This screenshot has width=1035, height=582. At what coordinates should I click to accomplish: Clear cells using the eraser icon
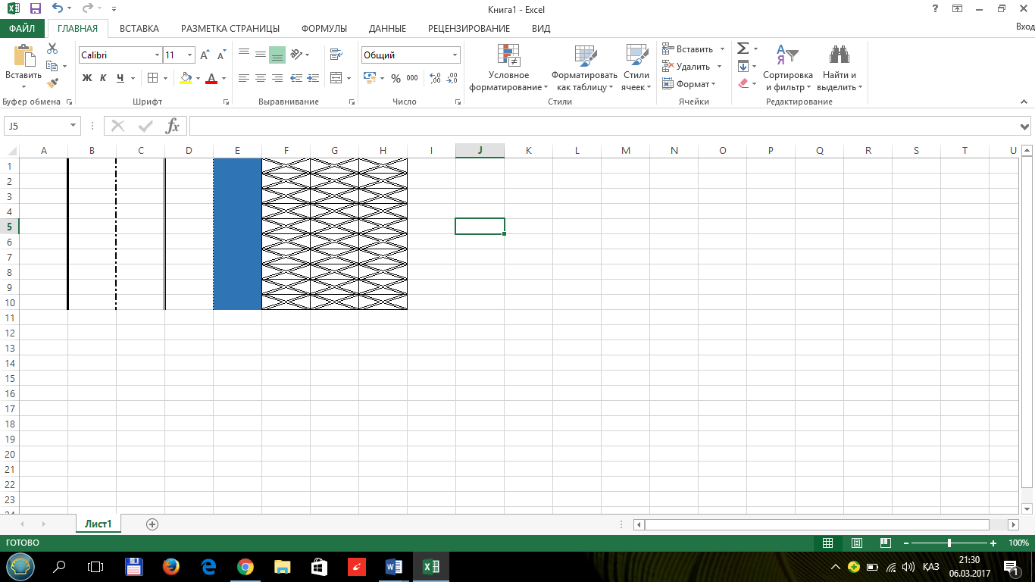coord(743,83)
